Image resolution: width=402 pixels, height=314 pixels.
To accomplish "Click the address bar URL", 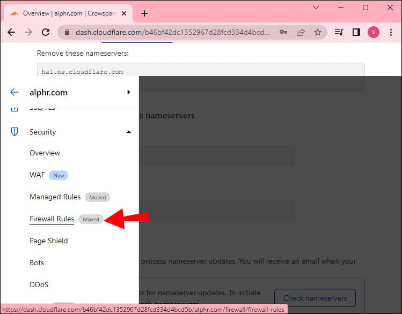I will point(172,32).
